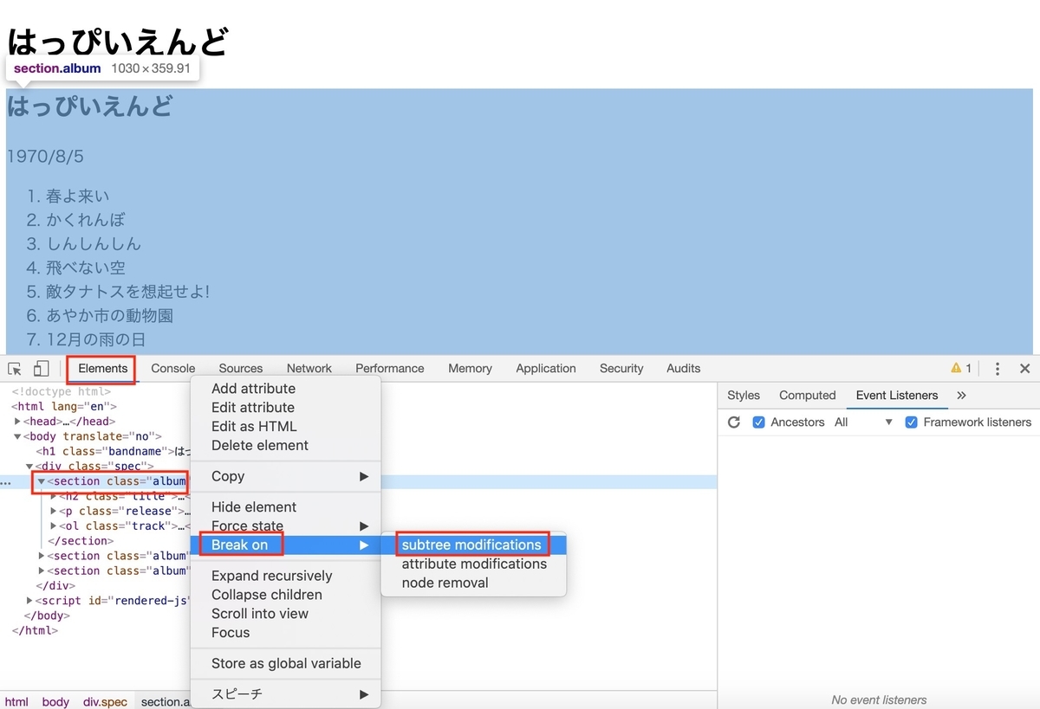This screenshot has height=709, width=1040.
Task: Select Edit as HTML menu entry
Action: 286,427
